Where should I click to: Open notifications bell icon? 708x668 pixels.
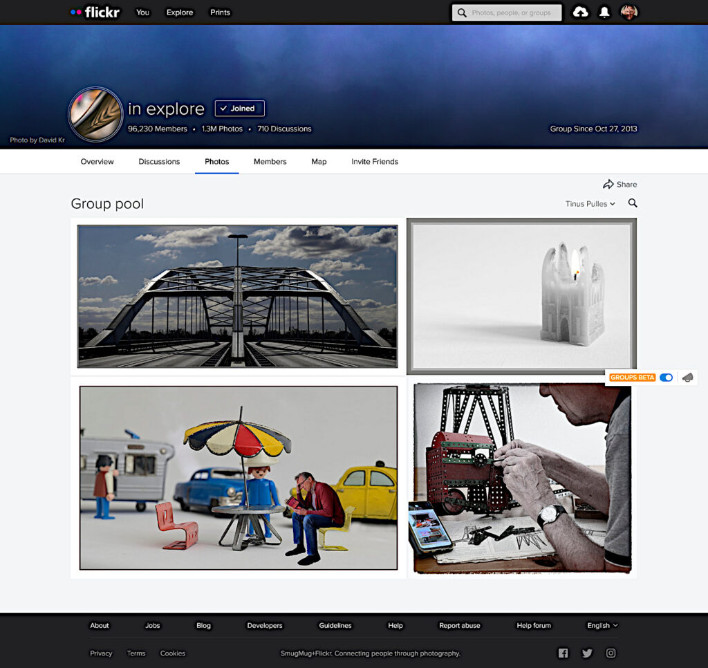604,12
